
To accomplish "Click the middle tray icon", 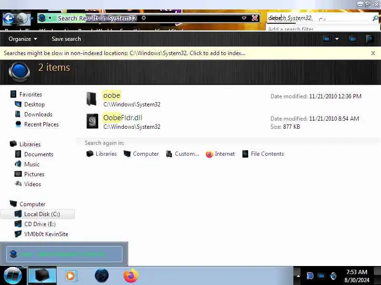I will click(321, 276).
